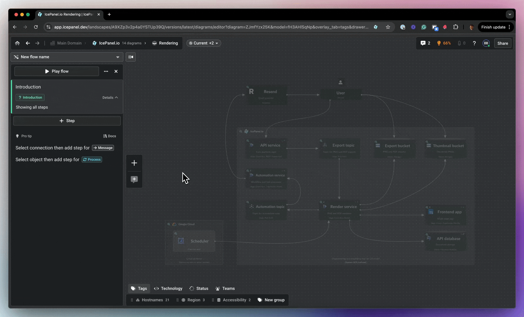Viewport: 524px width, 317px height.
Task: Switch to the Technology tab
Action: point(168,289)
